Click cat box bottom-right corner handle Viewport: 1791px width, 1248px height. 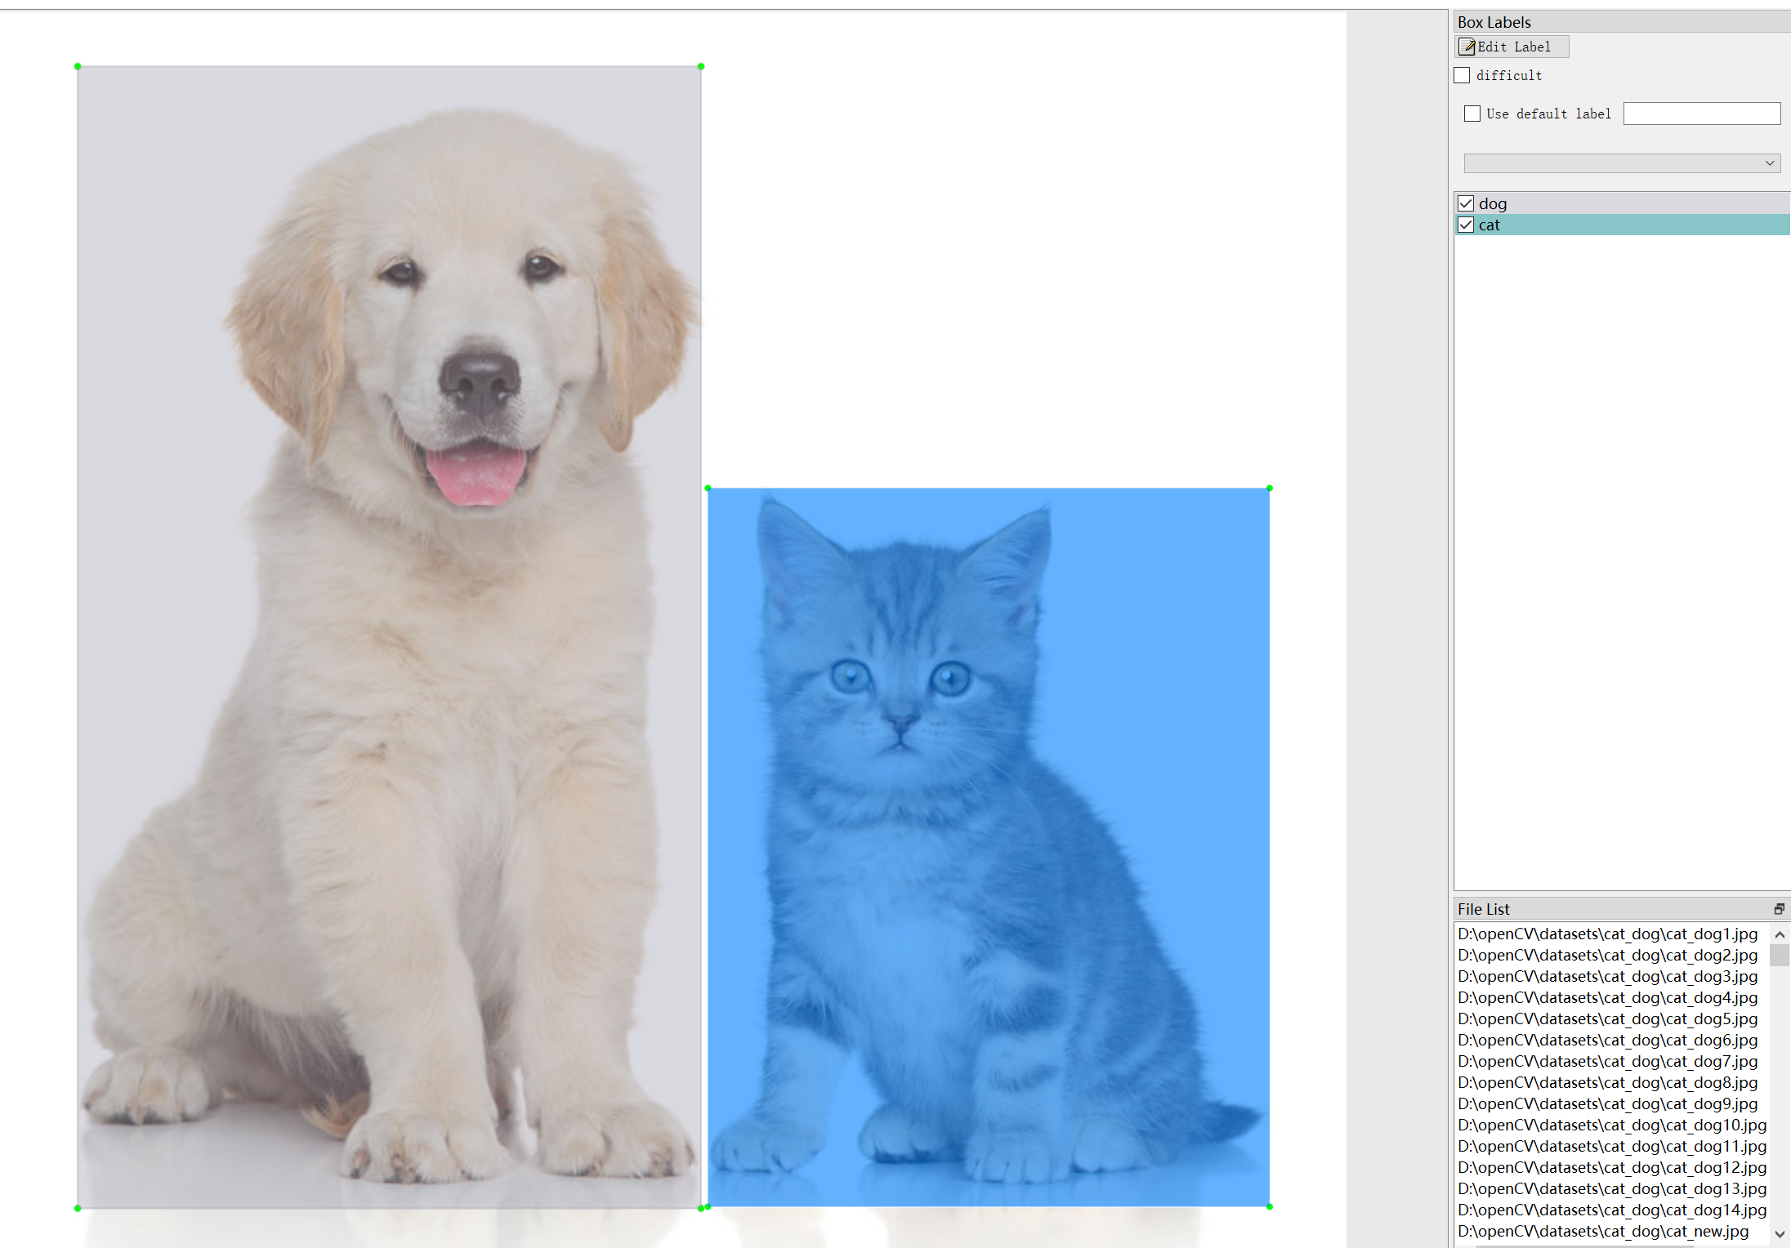click(x=1270, y=1206)
